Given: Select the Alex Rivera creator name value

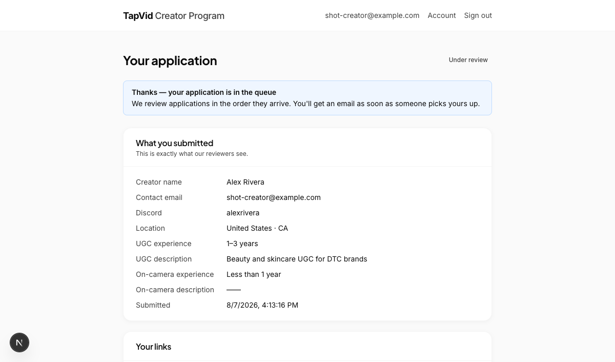Looking at the screenshot, I should pyautogui.click(x=245, y=182).
